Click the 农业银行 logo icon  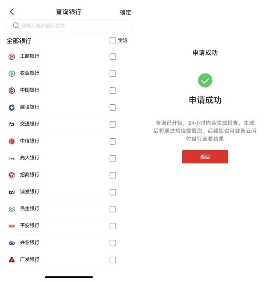[x=12, y=73]
